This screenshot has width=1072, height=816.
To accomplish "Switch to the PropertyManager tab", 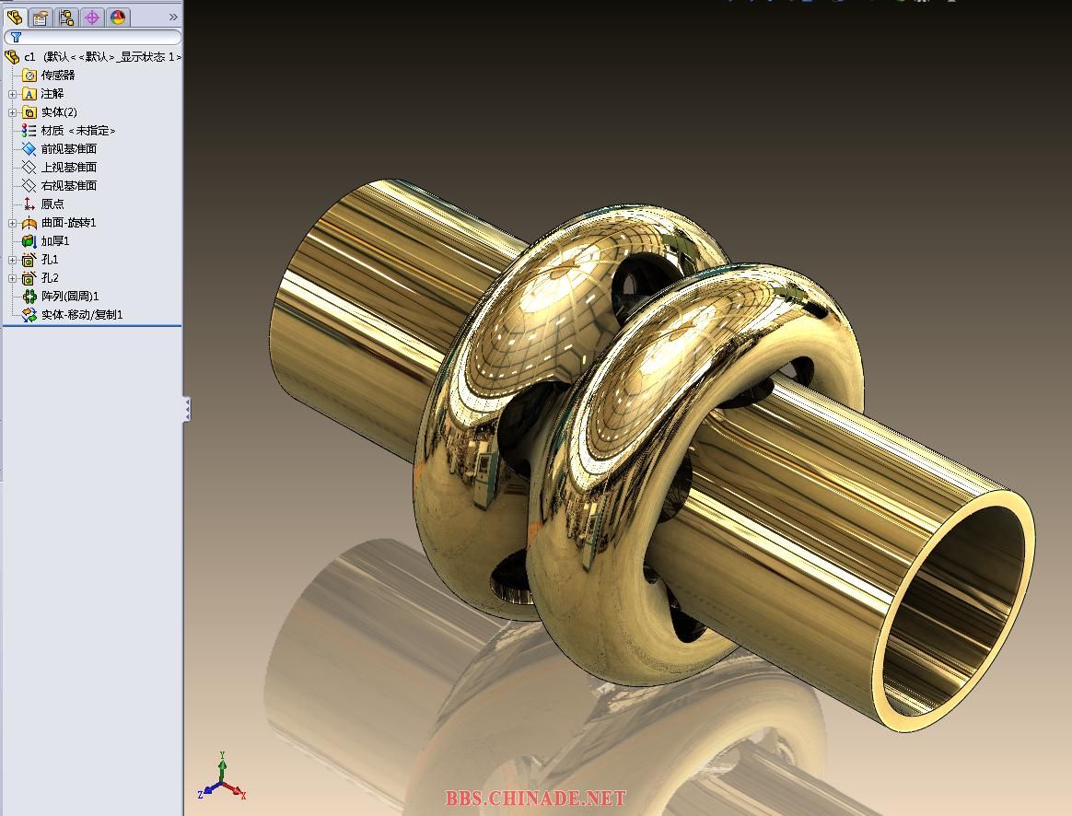I will pos(40,17).
